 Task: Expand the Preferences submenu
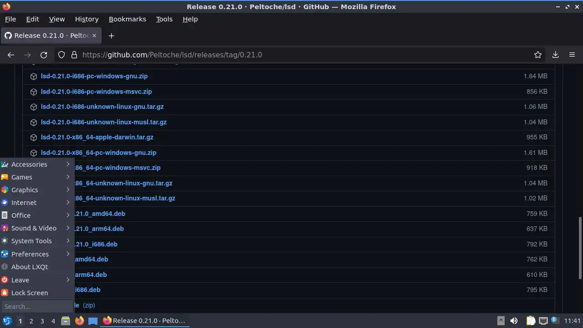point(36,254)
